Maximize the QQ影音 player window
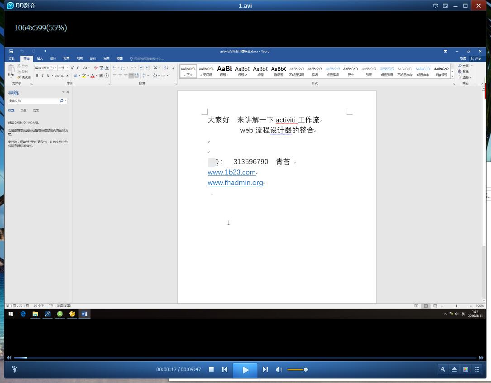The height and width of the screenshot is (383, 491). point(465,6)
